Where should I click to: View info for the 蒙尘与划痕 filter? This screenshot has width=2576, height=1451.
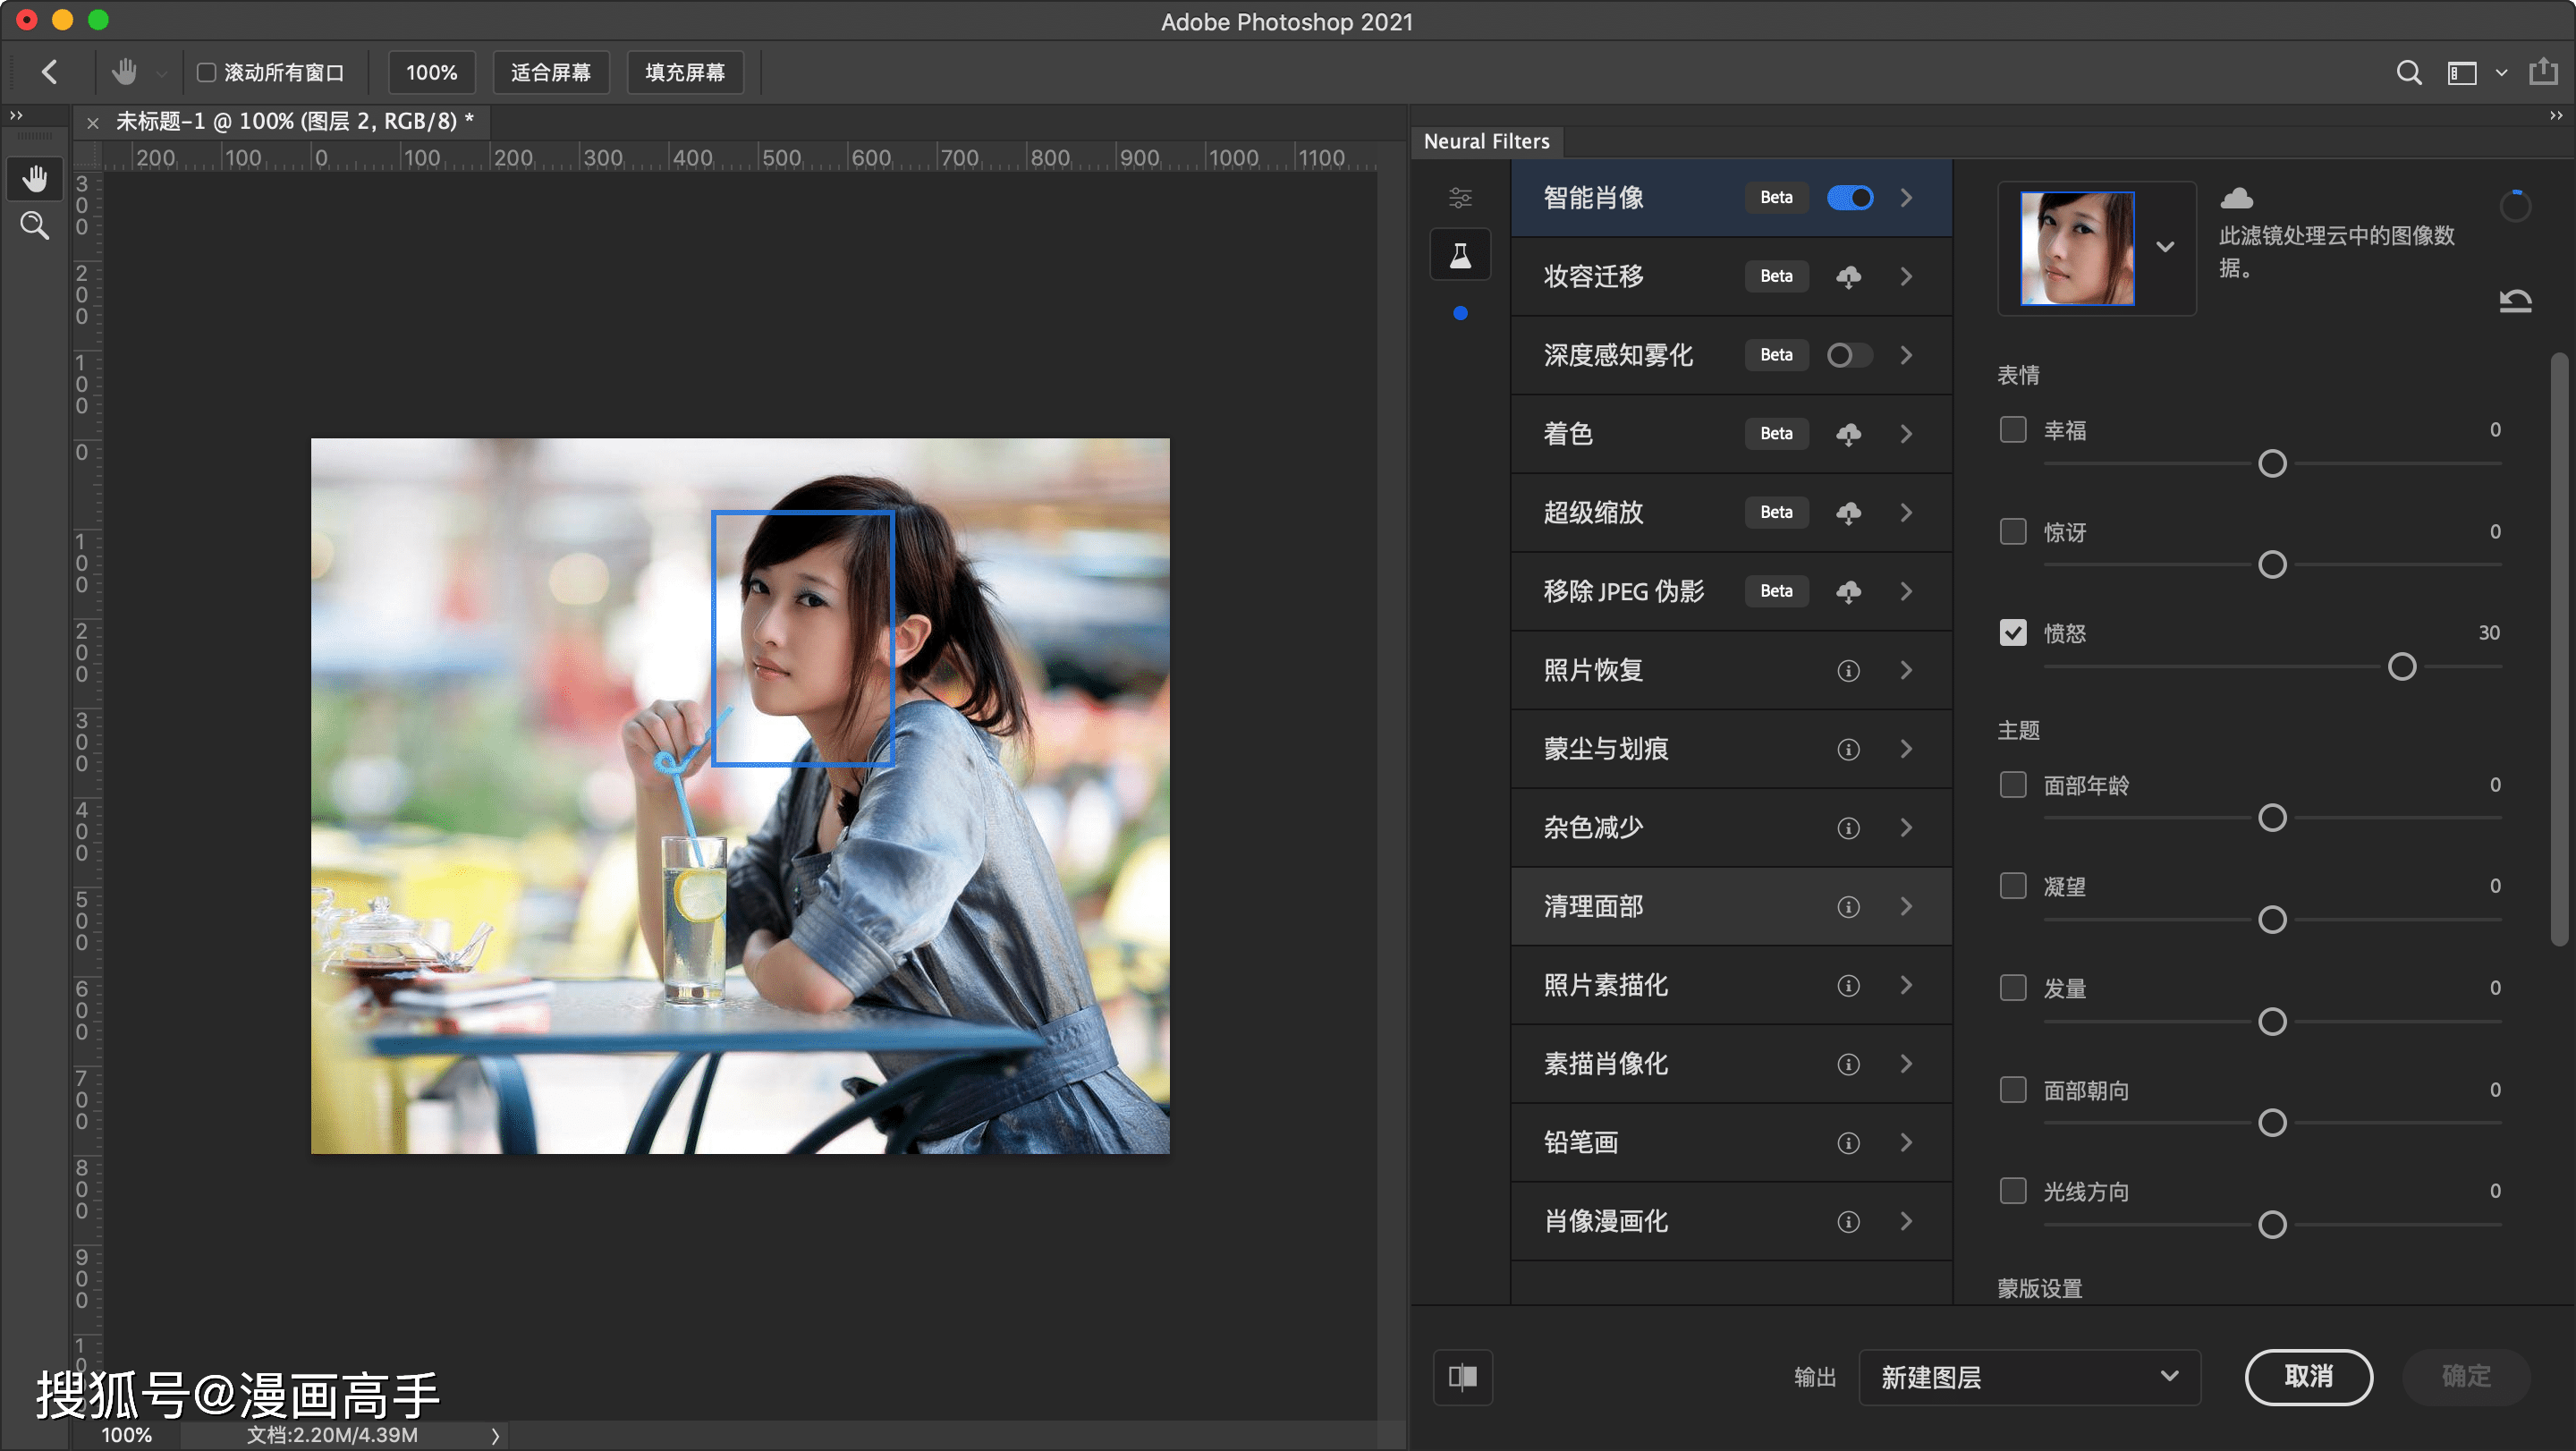point(1849,749)
